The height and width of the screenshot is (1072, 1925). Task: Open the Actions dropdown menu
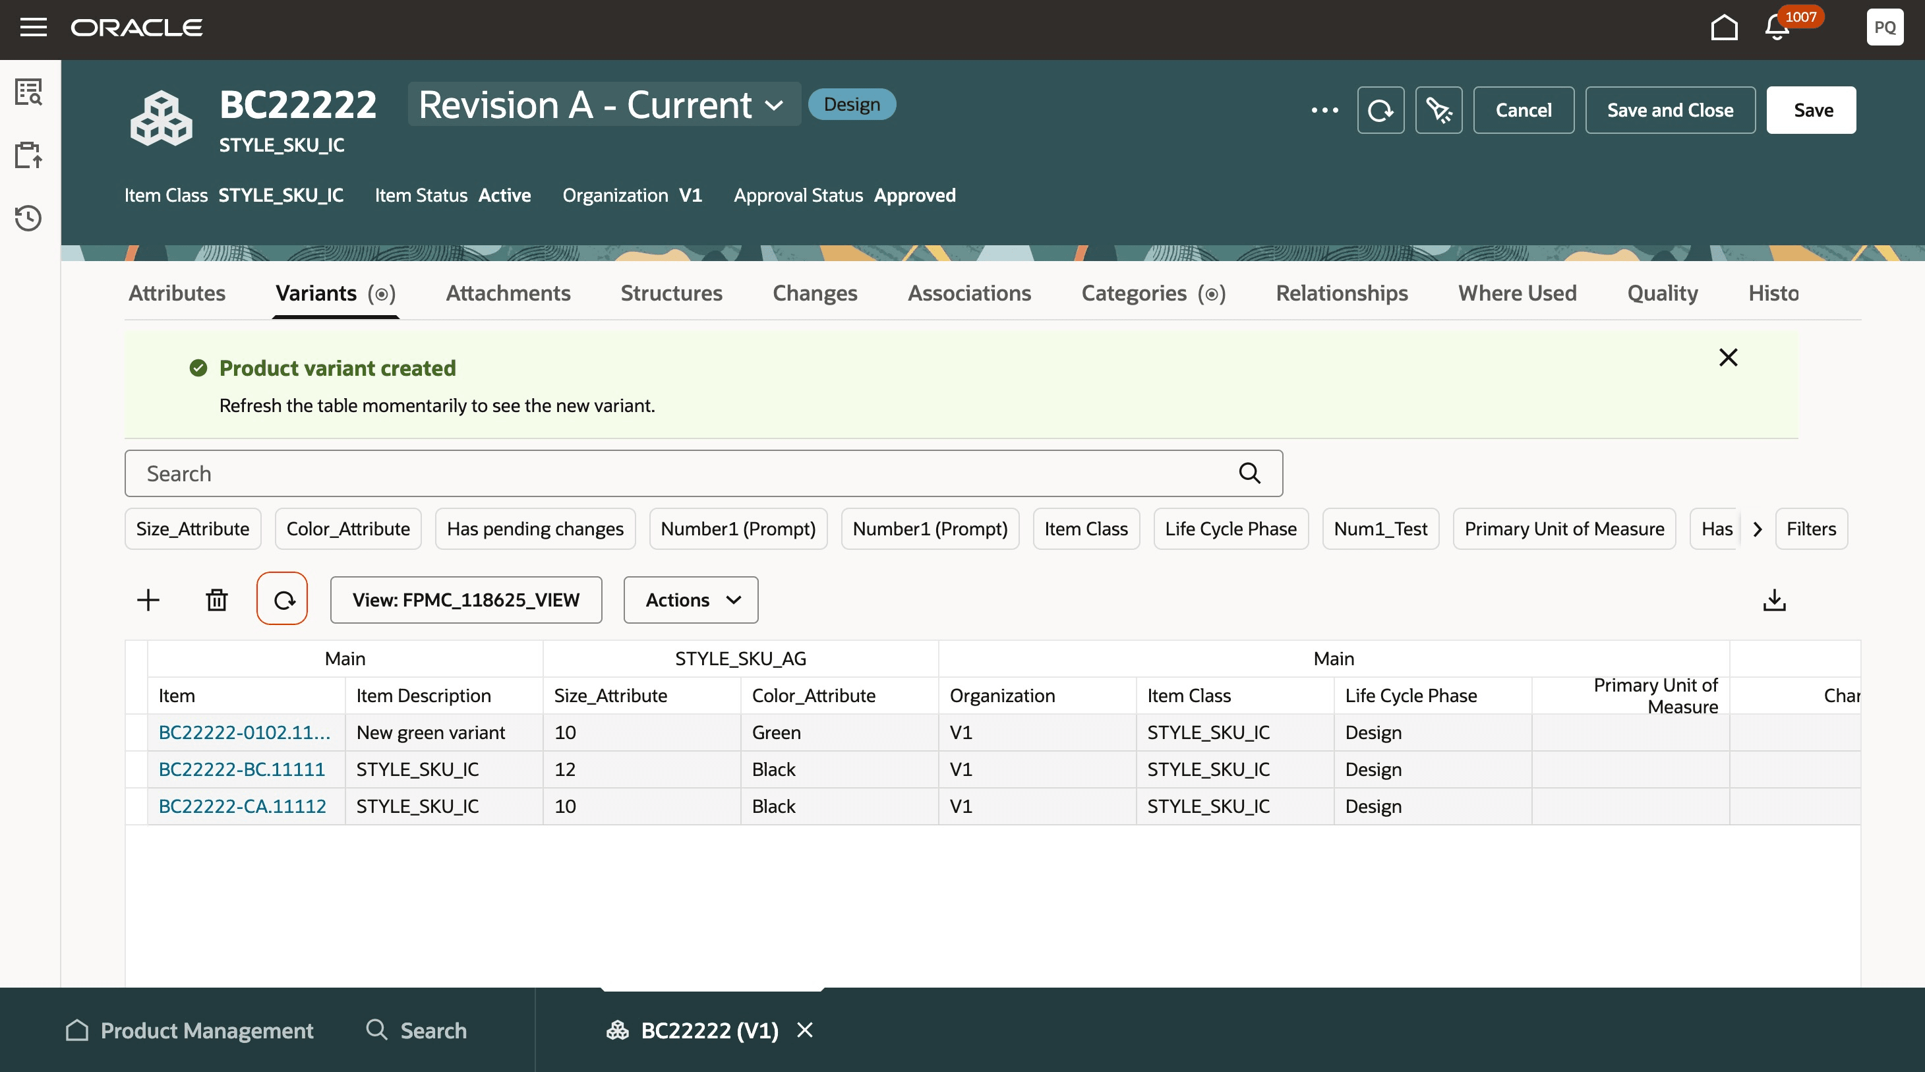[x=690, y=599]
